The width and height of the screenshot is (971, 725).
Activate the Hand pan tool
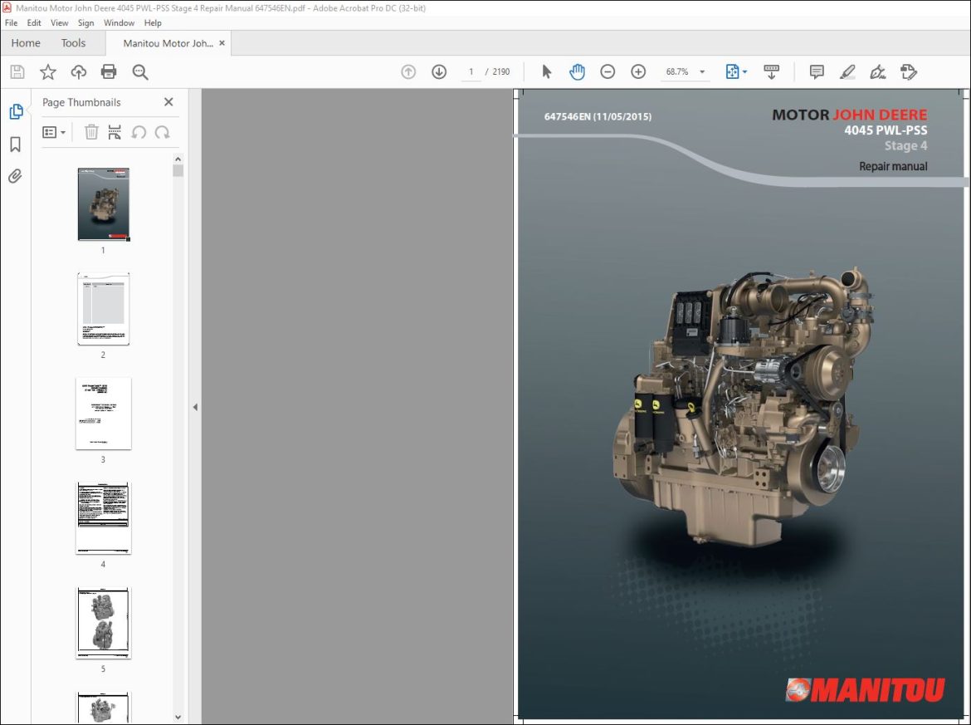[x=577, y=72]
